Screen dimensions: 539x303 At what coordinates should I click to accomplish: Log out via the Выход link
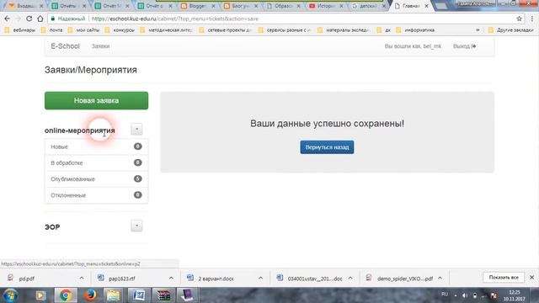(x=464, y=46)
